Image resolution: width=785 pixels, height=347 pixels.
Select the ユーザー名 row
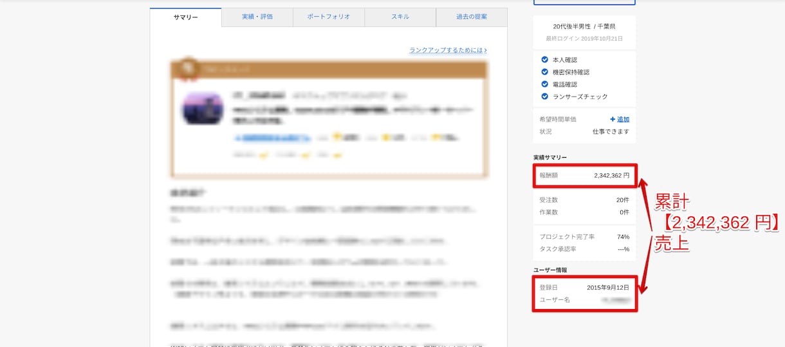tap(584, 300)
